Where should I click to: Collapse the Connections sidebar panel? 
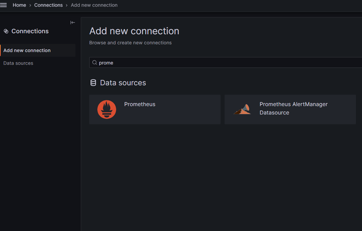(72, 23)
